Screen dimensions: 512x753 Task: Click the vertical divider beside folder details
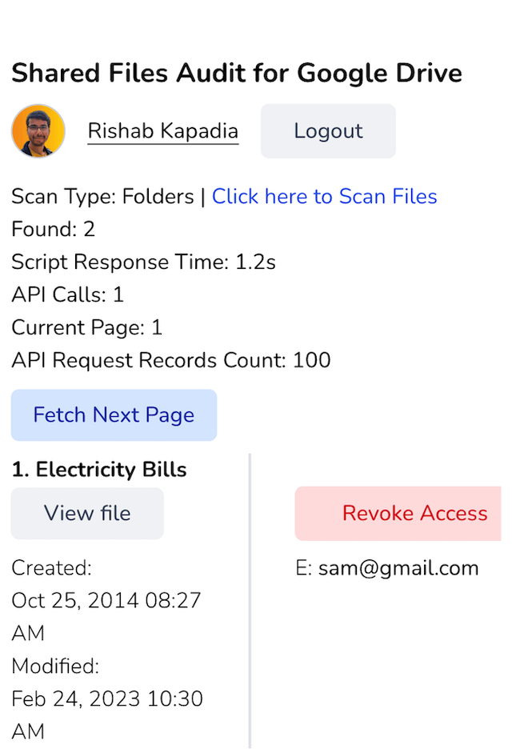(x=250, y=600)
